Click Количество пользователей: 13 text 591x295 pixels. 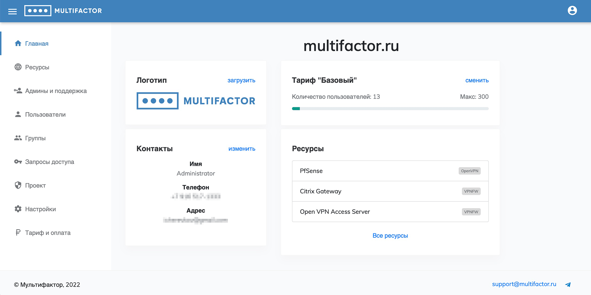point(336,97)
